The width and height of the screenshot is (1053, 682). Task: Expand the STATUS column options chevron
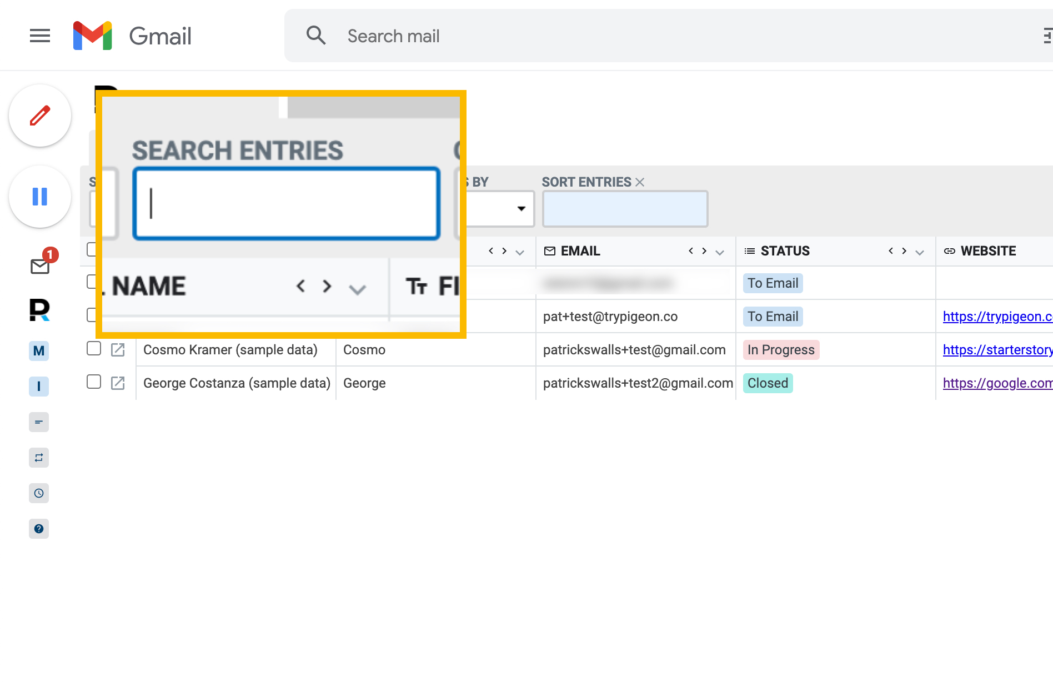[x=920, y=252]
